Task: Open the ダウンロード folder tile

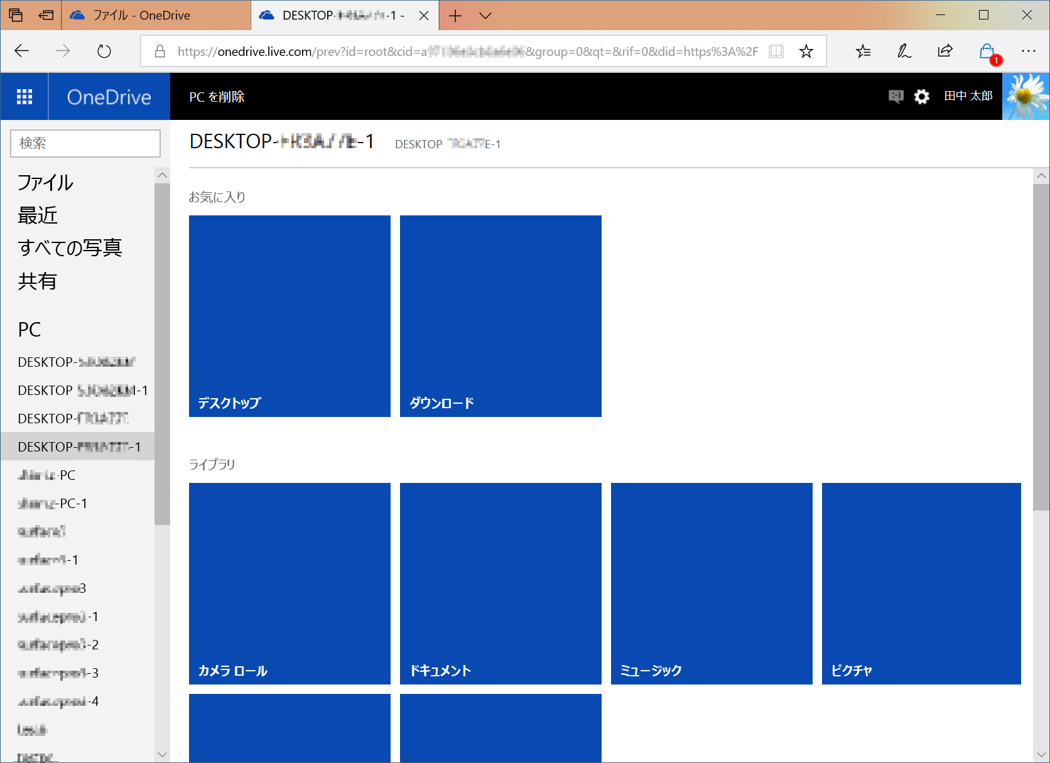Action: coord(501,316)
